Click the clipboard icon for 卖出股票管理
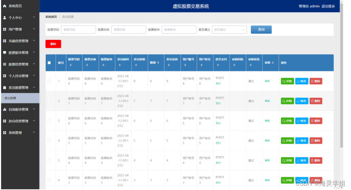This screenshot has height=190, width=351. (4, 87)
